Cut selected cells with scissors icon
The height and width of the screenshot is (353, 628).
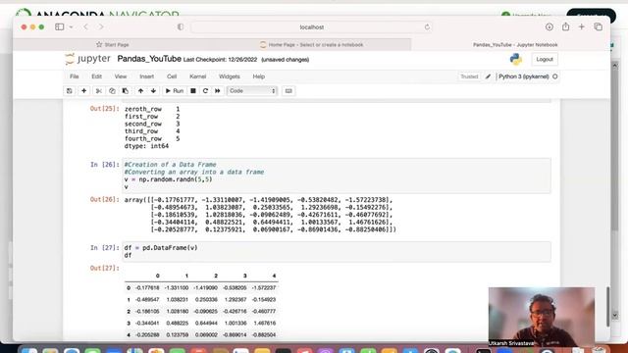click(98, 91)
